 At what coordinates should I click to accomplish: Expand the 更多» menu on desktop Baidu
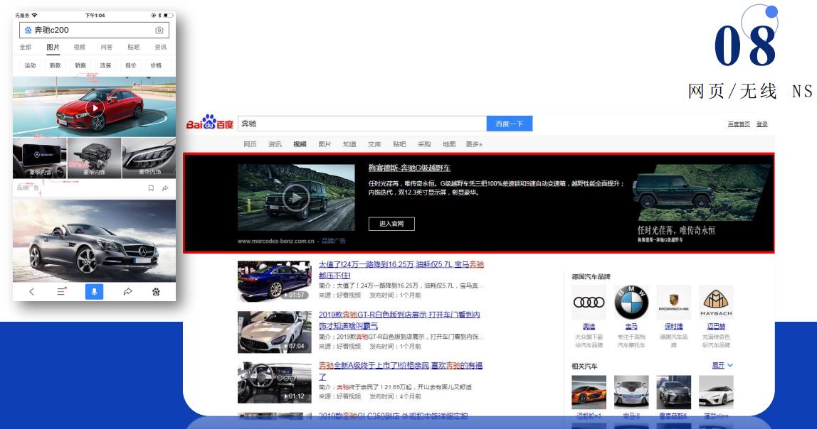pos(474,144)
